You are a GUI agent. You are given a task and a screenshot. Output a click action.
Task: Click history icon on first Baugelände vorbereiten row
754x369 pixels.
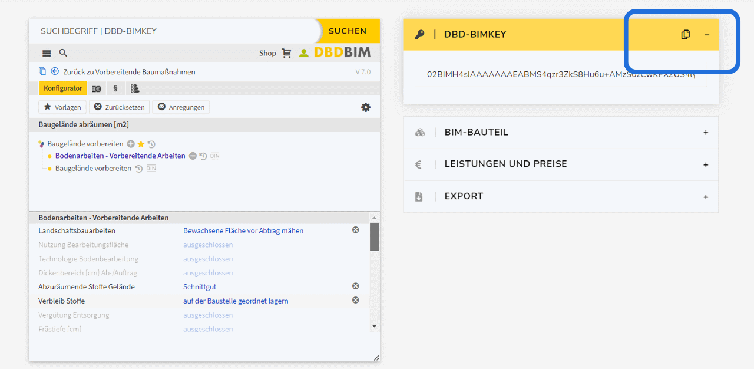pyautogui.click(x=151, y=144)
